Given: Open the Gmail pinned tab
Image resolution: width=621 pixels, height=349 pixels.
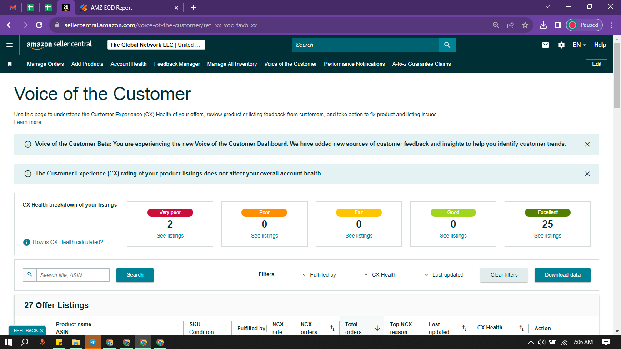Looking at the screenshot, I should pyautogui.click(x=13, y=8).
